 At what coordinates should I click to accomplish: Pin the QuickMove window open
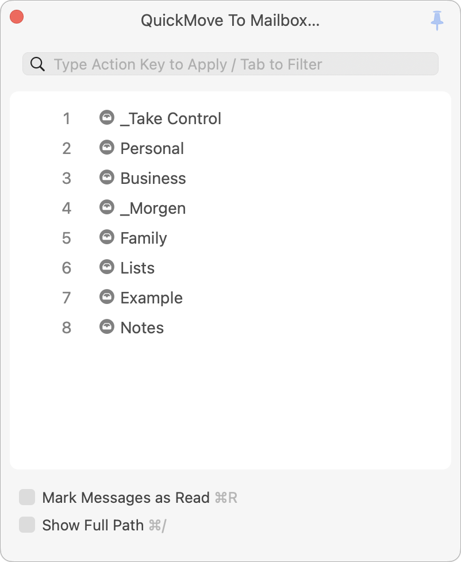[437, 21]
